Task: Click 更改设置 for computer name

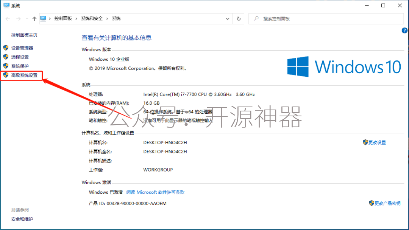Action: tap(377, 143)
